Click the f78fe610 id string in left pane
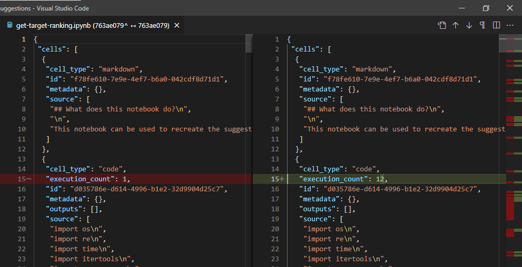 click(x=147, y=79)
